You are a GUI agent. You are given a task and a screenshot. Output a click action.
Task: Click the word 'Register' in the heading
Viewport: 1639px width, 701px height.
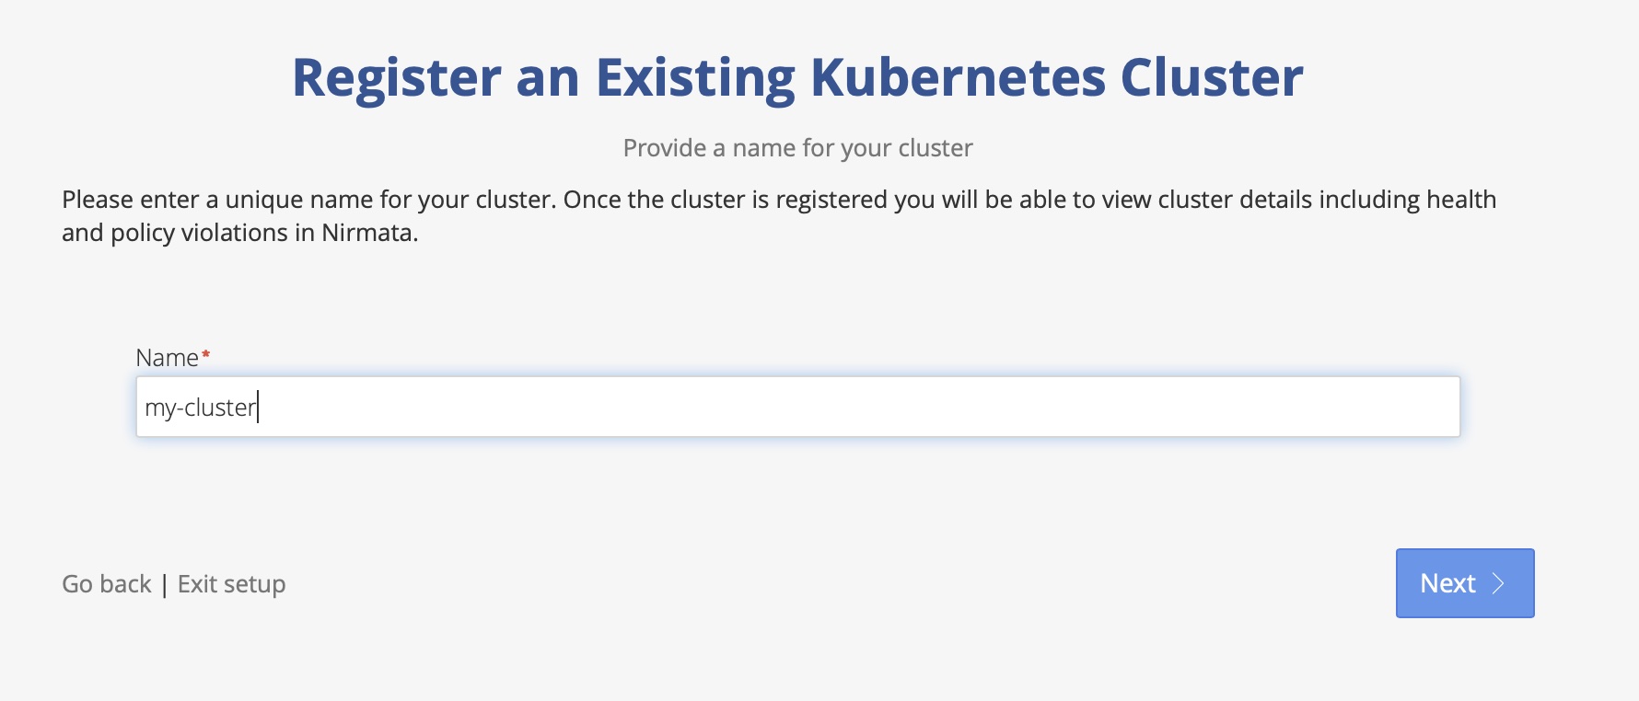click(397, 79)
